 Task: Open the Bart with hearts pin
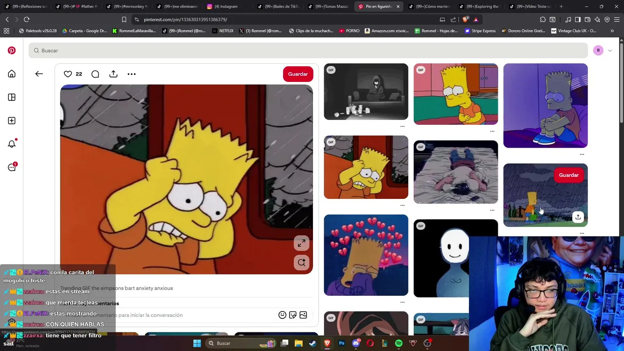pyautogui.click(x=366, y=255)
